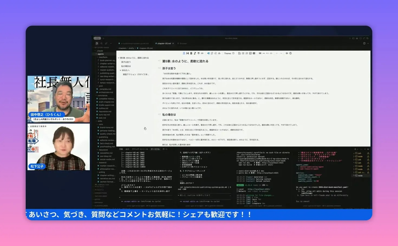Open orchestrator.md in the file explorer
Screen dimensions: 398x246
coord(106,92)
